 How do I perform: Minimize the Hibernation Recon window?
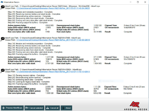click(131, 2)
